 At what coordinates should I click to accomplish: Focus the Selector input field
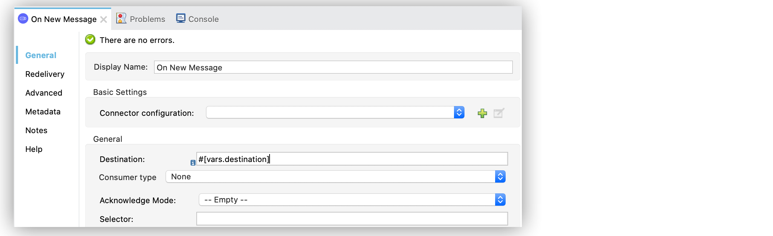click(x=352, y=219)
